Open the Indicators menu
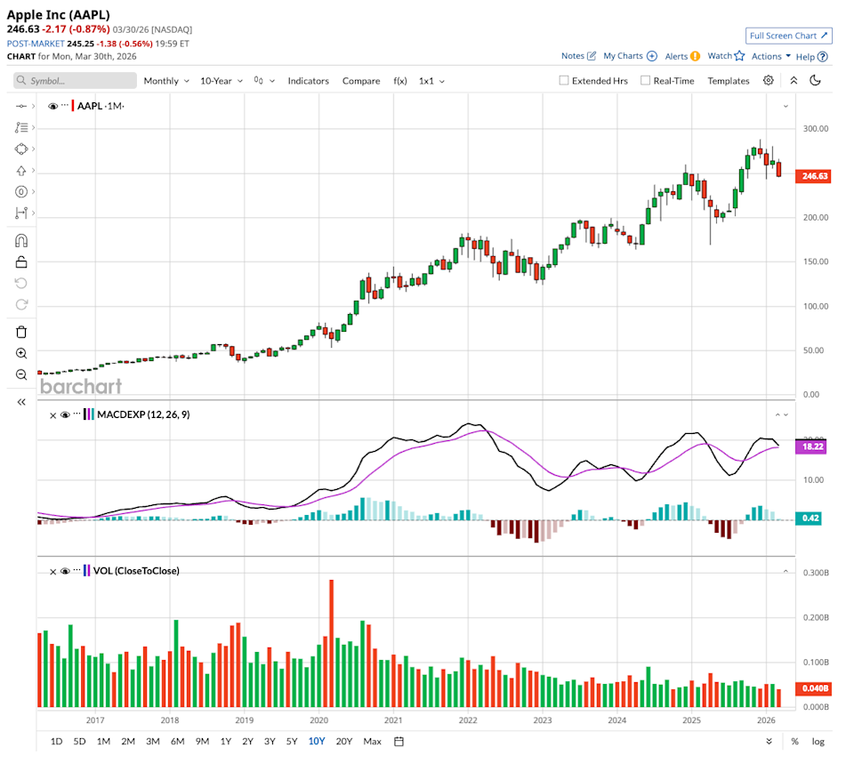Screen dimensions: 854x764 [308, 81]
